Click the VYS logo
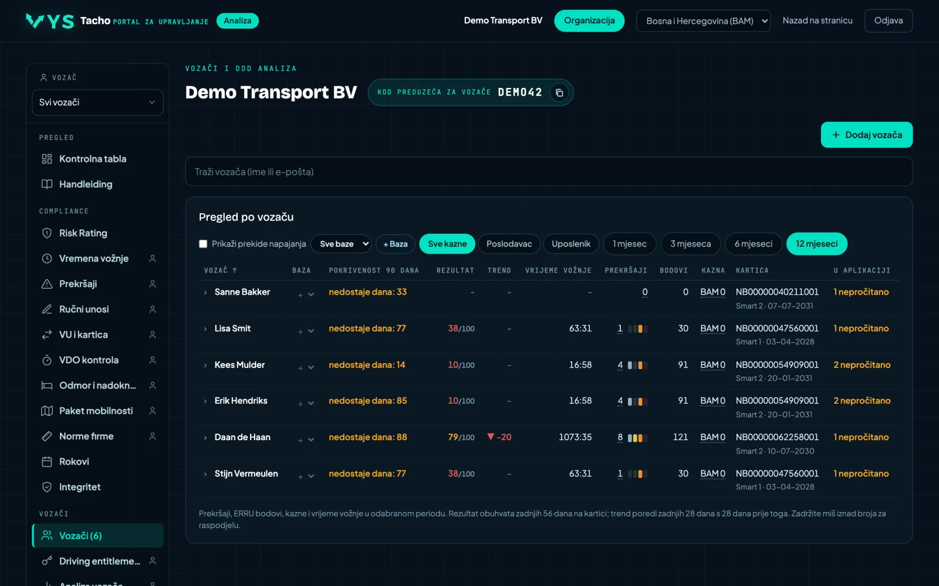The image size is (939, 586). (50, 21)
